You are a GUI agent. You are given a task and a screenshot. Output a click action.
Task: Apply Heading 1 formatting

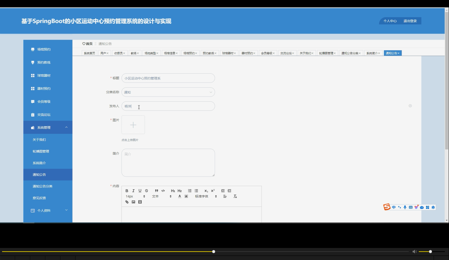173,191
